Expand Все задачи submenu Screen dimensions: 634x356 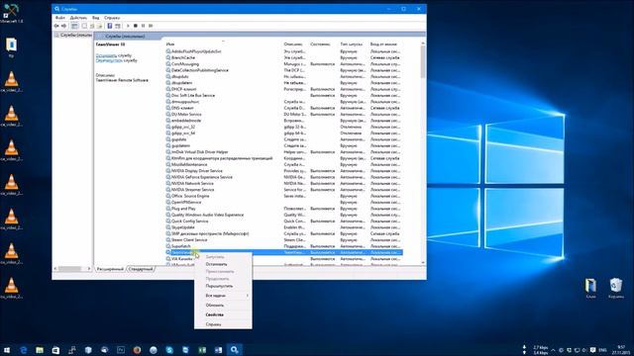[x=223, y=296]
